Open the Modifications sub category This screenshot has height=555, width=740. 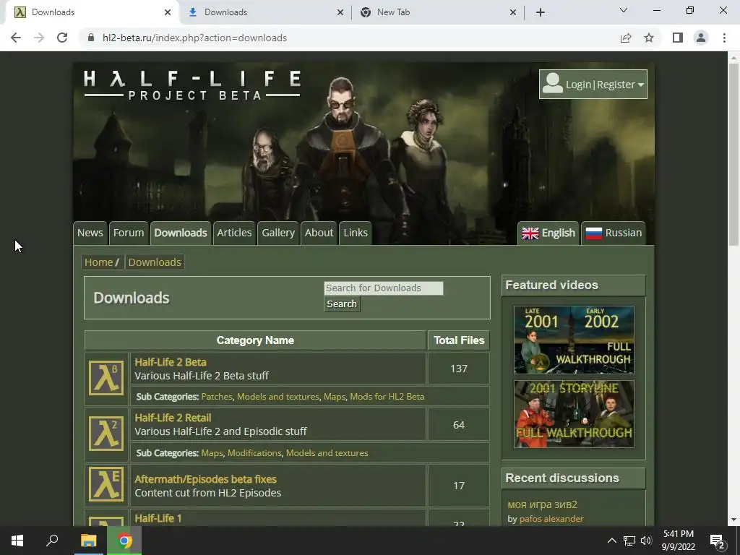254,452
